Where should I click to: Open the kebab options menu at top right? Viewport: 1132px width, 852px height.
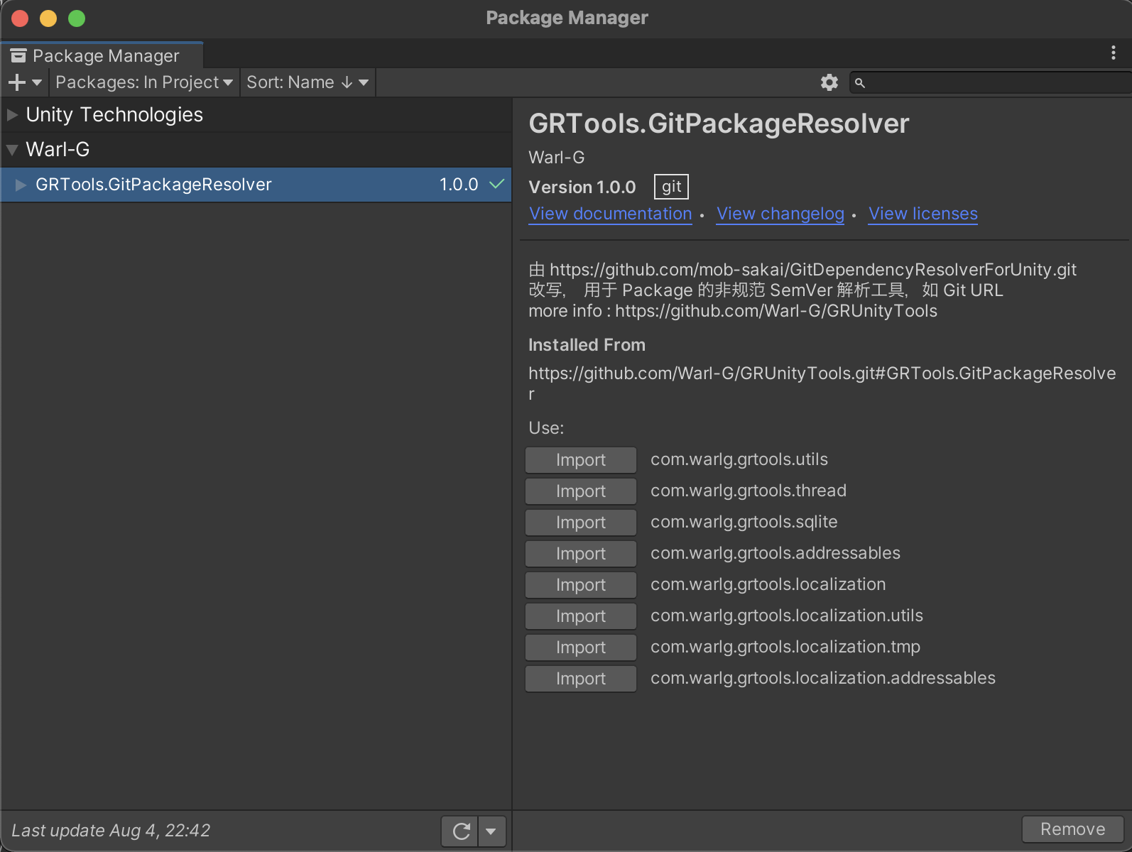click(1113, 53)
